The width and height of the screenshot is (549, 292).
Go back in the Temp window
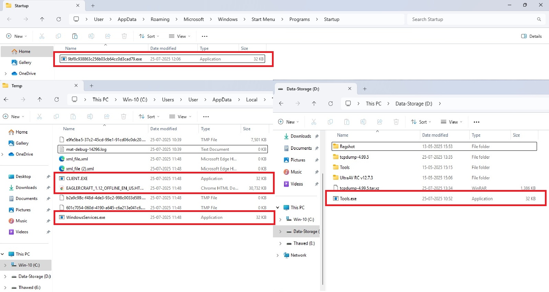(6, 100)
